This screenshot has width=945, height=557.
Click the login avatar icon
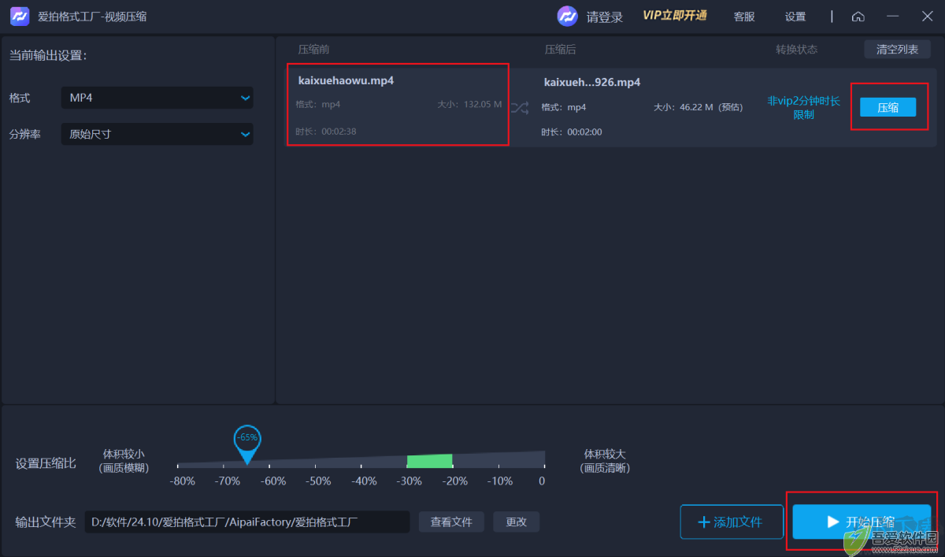click(x=568, y=17)
